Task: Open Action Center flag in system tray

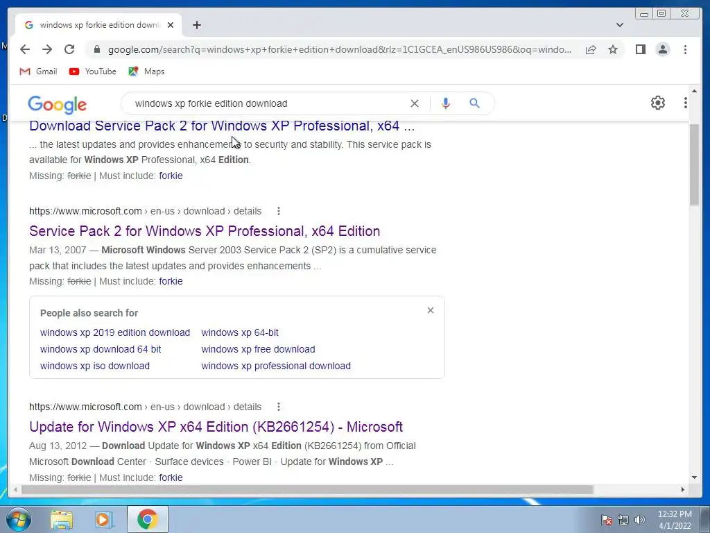Action: coord(607,520)
